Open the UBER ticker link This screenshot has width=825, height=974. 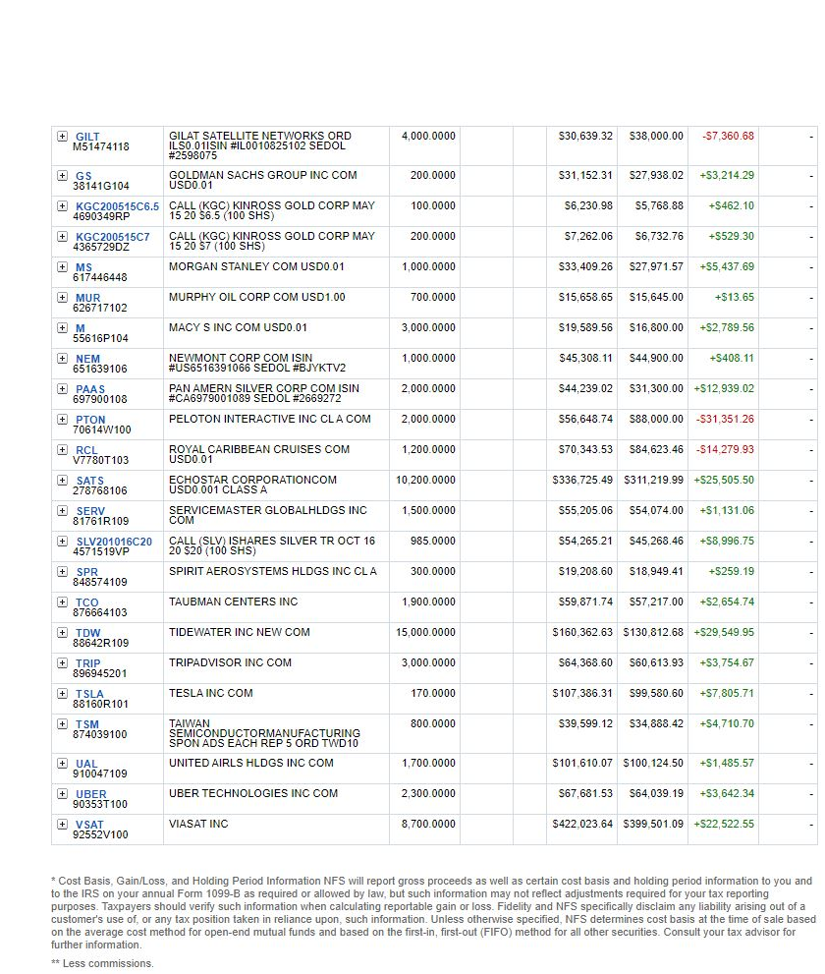click(91, 794)
